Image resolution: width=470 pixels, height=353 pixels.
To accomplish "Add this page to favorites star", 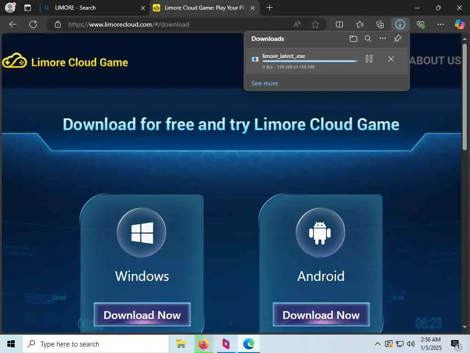I will tap(315, 24).
